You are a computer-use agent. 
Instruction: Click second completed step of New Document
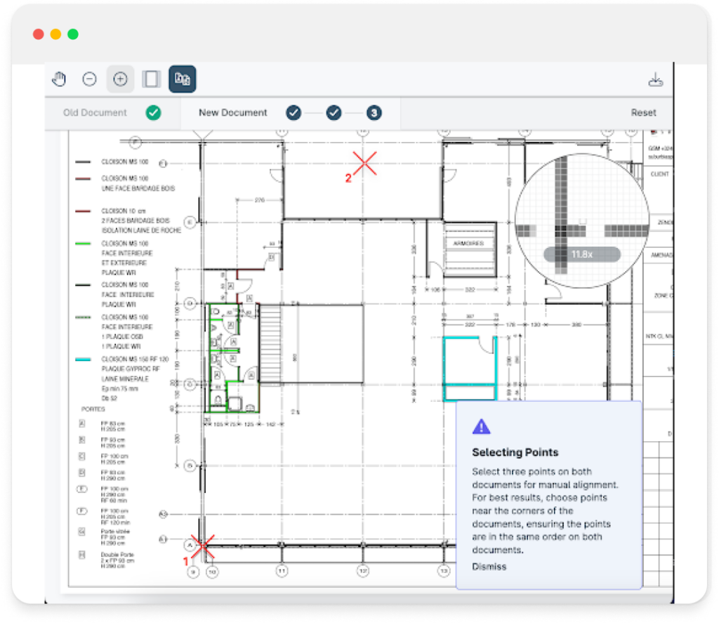click(x=334, y=112)
